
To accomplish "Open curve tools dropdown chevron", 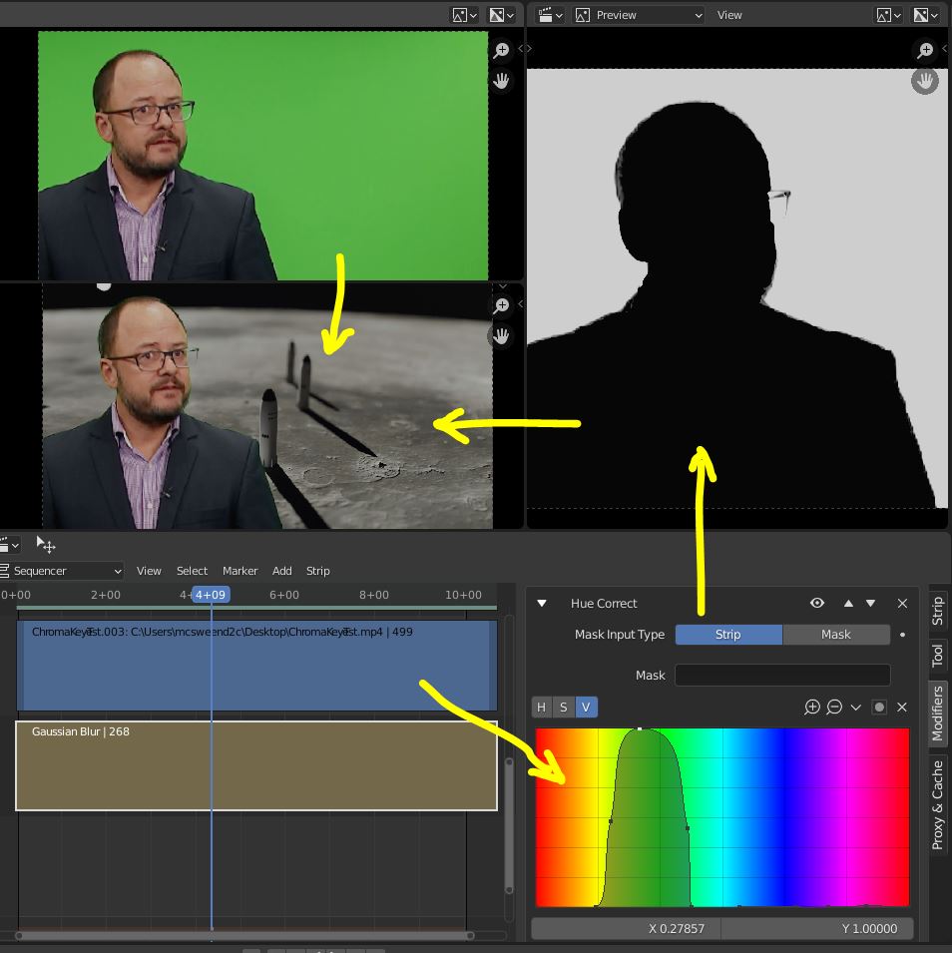I will coord(856,708).
